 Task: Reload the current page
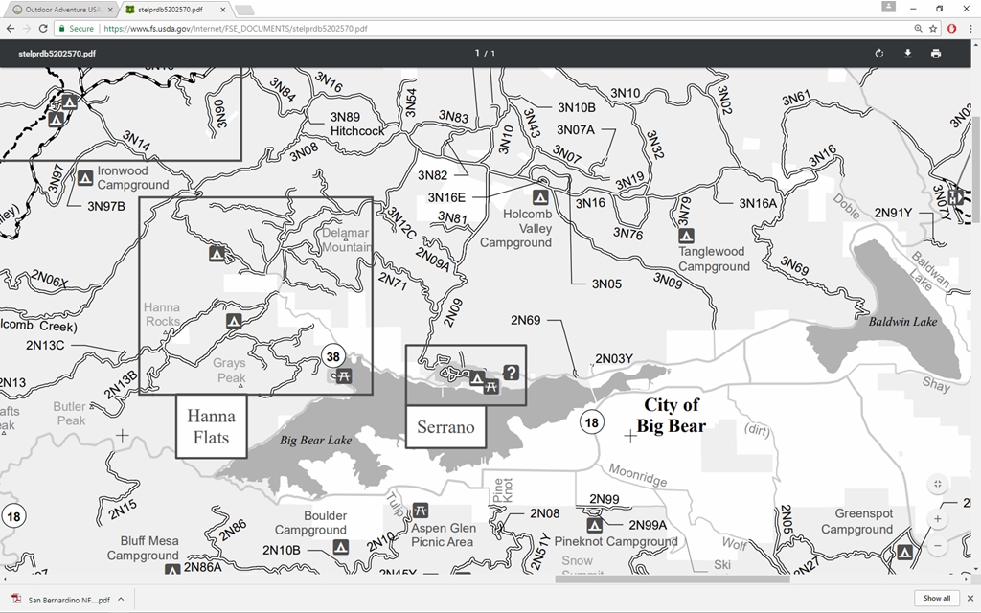[43, 29]
